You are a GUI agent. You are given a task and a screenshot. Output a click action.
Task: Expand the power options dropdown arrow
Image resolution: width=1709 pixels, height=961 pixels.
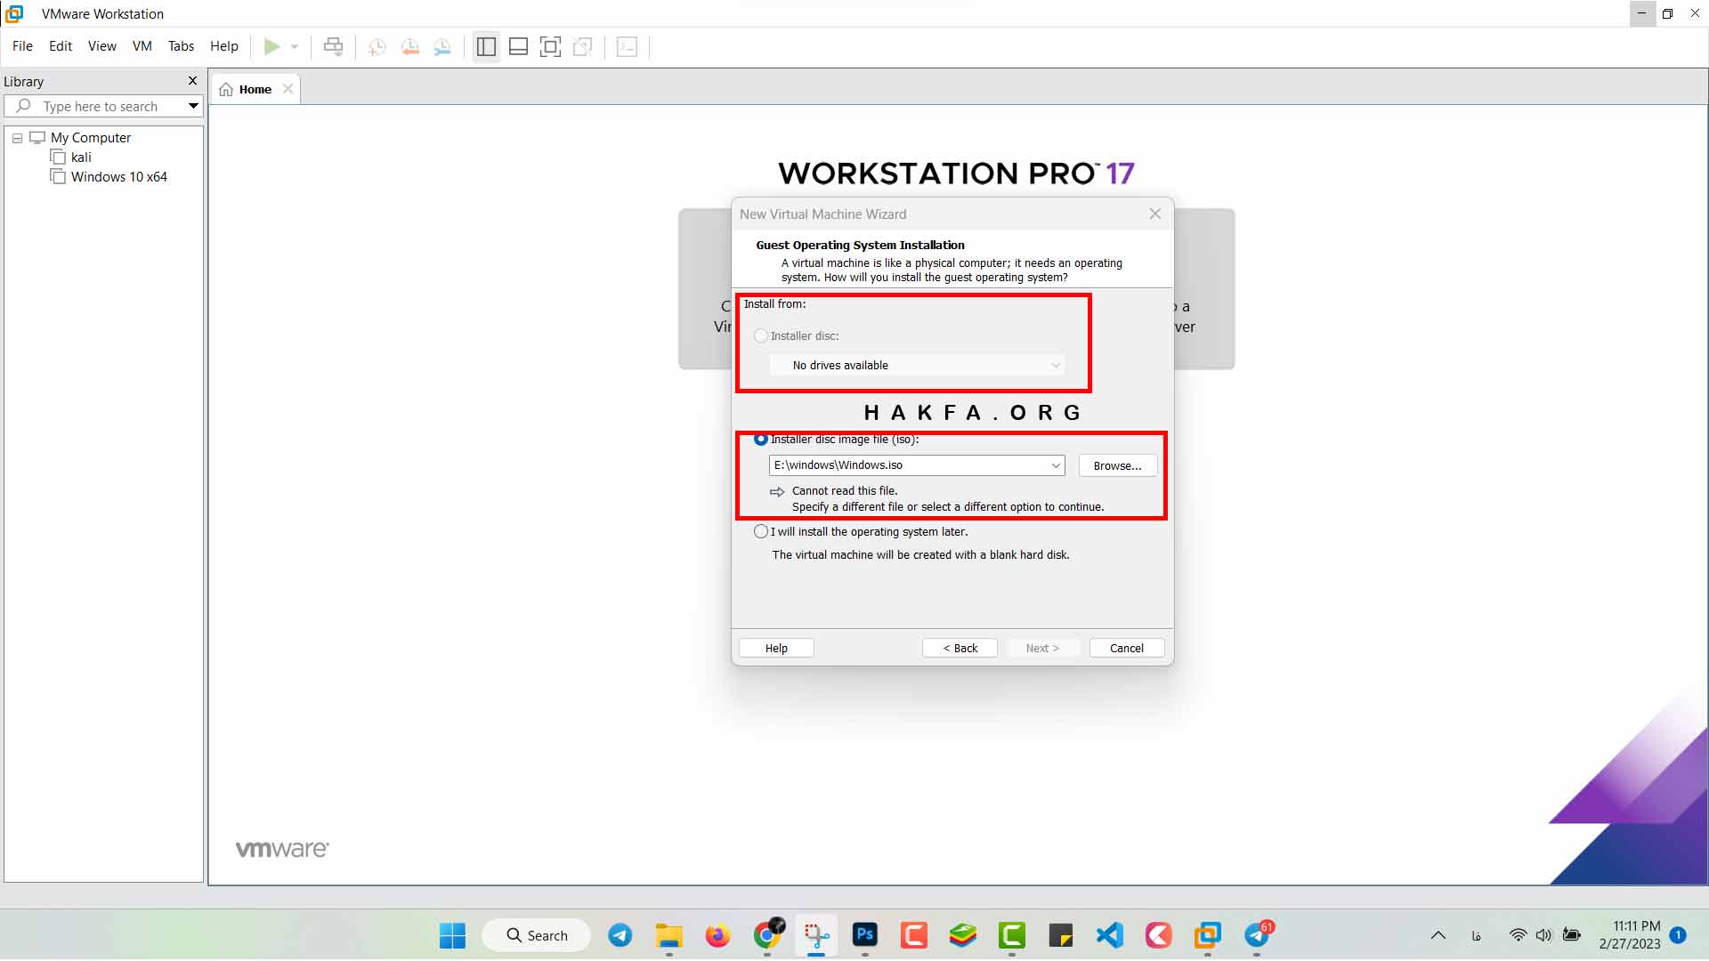295,46
